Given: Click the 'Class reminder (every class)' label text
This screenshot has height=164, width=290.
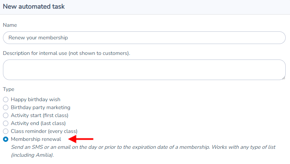Looking at the screenshot, I should click(44, 131).
